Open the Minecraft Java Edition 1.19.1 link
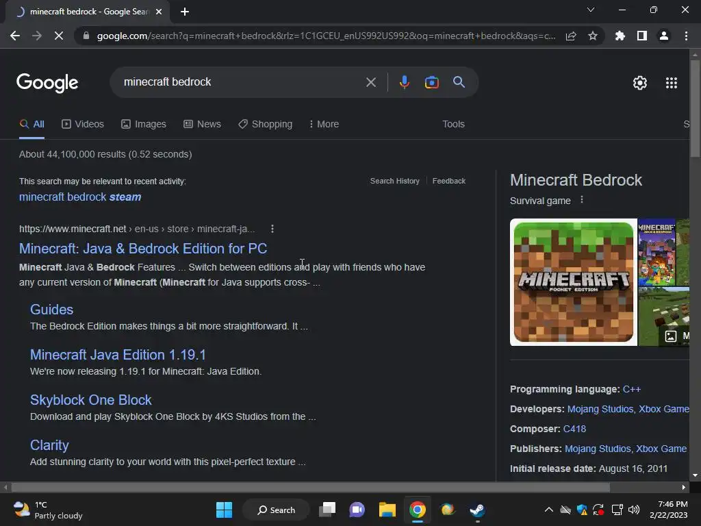Screen dimensions: 701x526 point(118,355)
